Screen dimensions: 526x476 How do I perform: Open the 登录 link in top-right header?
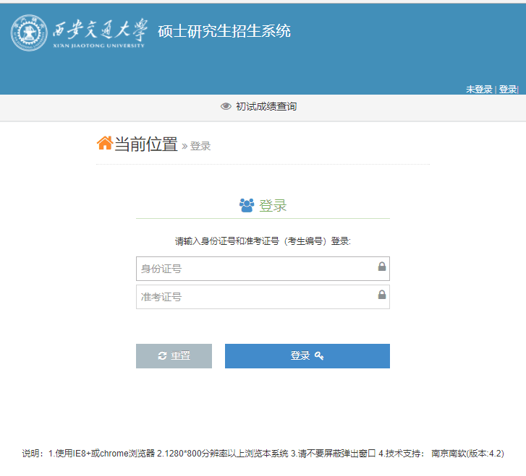pyautogui.click(x=507, y=90)
